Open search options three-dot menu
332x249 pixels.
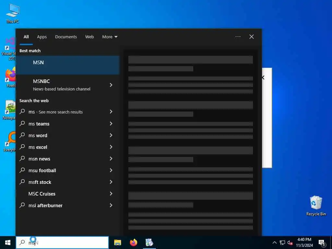coord(238,37)
